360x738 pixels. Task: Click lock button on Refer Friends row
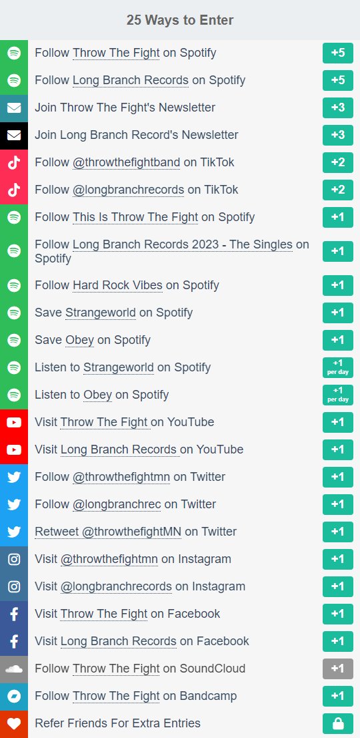tap(338, 723)
